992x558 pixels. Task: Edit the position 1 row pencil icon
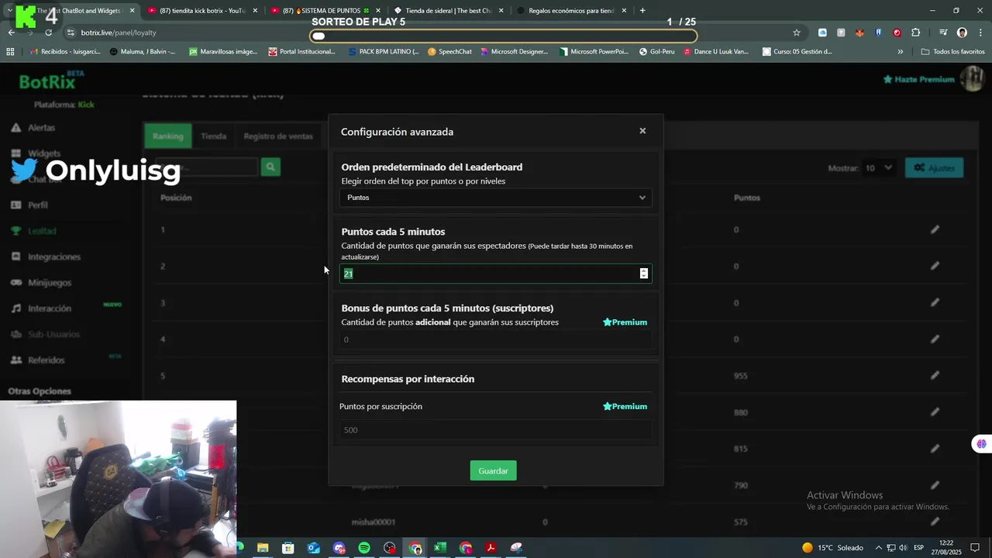click(x=935, y=229)
